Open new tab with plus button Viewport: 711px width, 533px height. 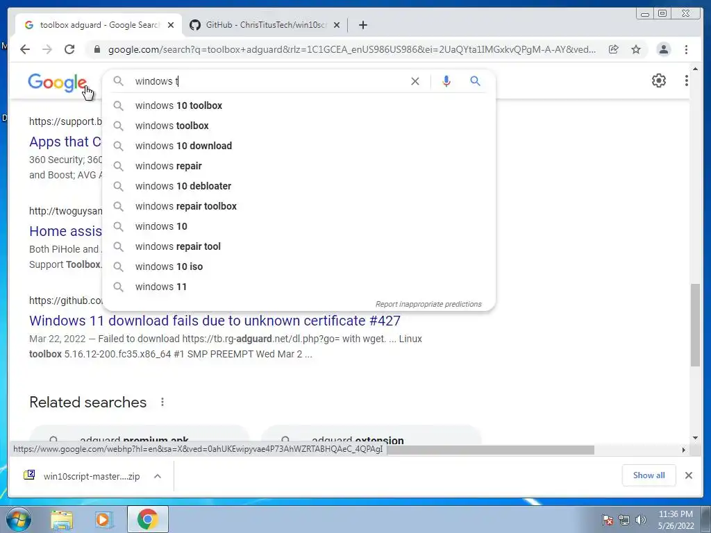tap(362, 25)
